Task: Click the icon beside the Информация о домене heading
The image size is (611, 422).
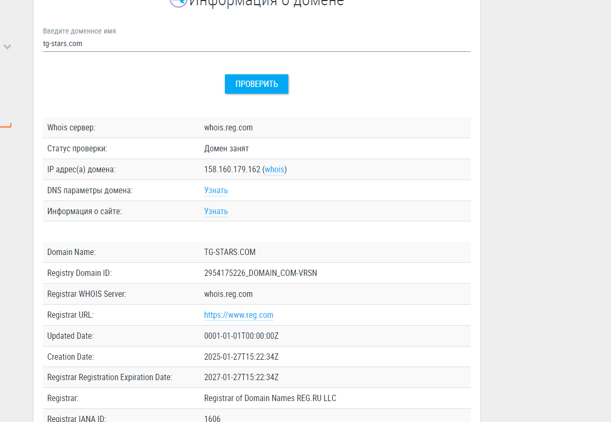Action: click(x=178, y=2)
